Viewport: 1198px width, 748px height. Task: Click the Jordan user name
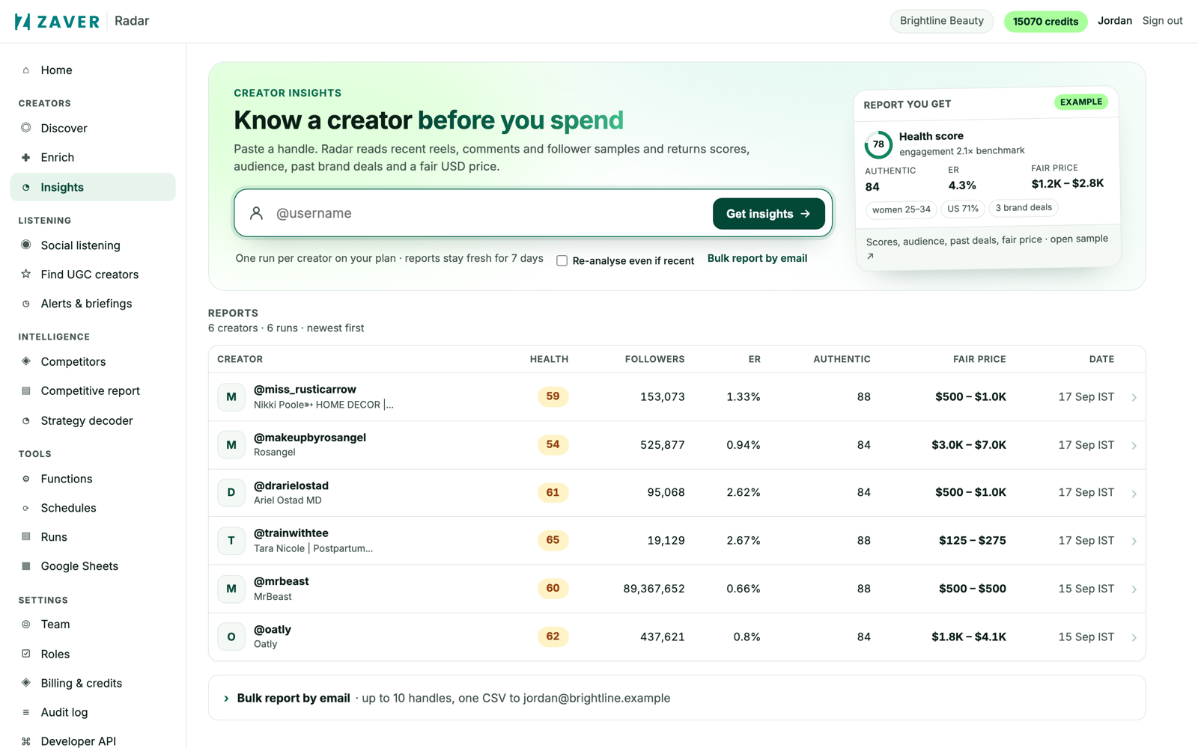[1114, 21]
